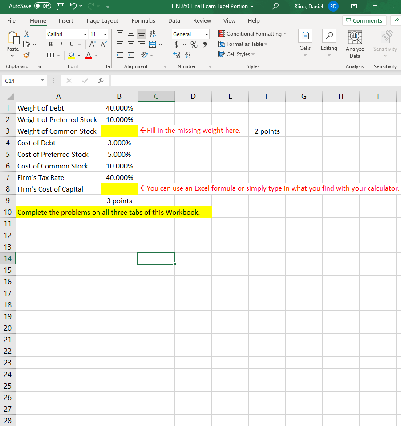This screenshot has width=401, height=426.
Task: Toggle underline formatting on the selected cell
Action: click(71, 44)
